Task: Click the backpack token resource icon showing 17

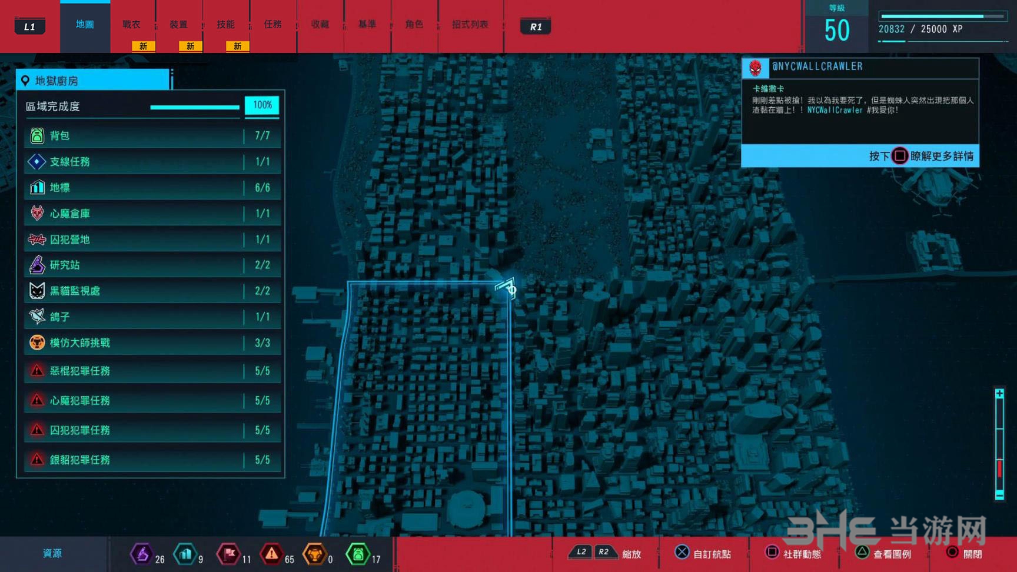Action: [x=358, y=554]
